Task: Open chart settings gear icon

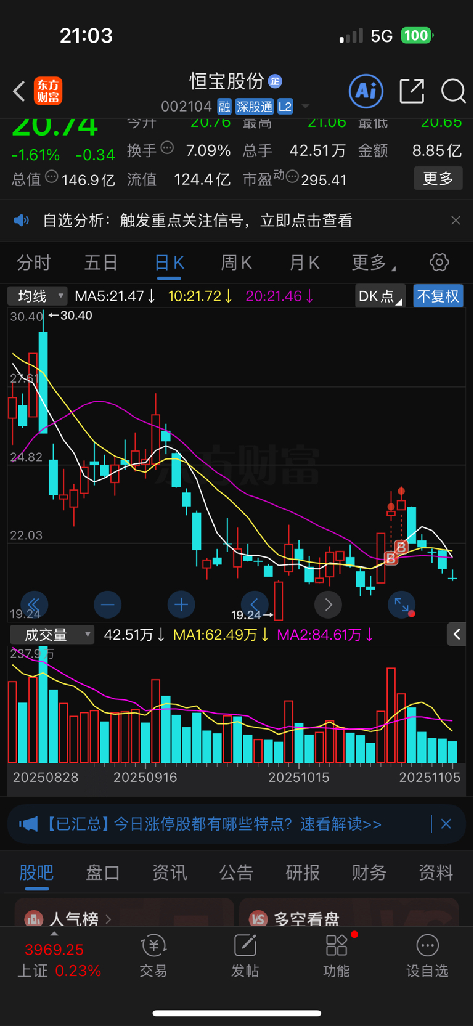Action: [x=439, y=263]
